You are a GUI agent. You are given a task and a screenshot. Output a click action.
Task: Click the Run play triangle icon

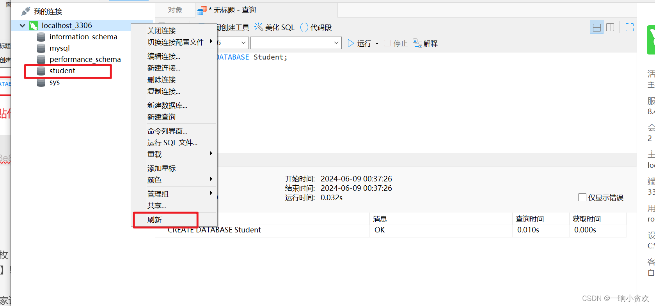[x=351, y=43]
